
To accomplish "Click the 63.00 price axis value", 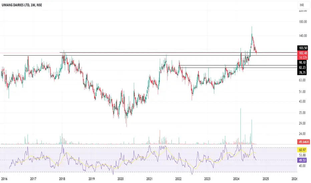I will [302, 80].
